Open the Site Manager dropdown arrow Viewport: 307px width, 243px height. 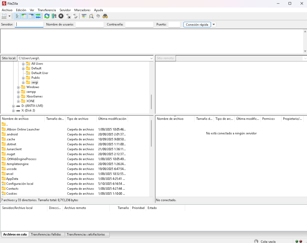click(10, 16)
